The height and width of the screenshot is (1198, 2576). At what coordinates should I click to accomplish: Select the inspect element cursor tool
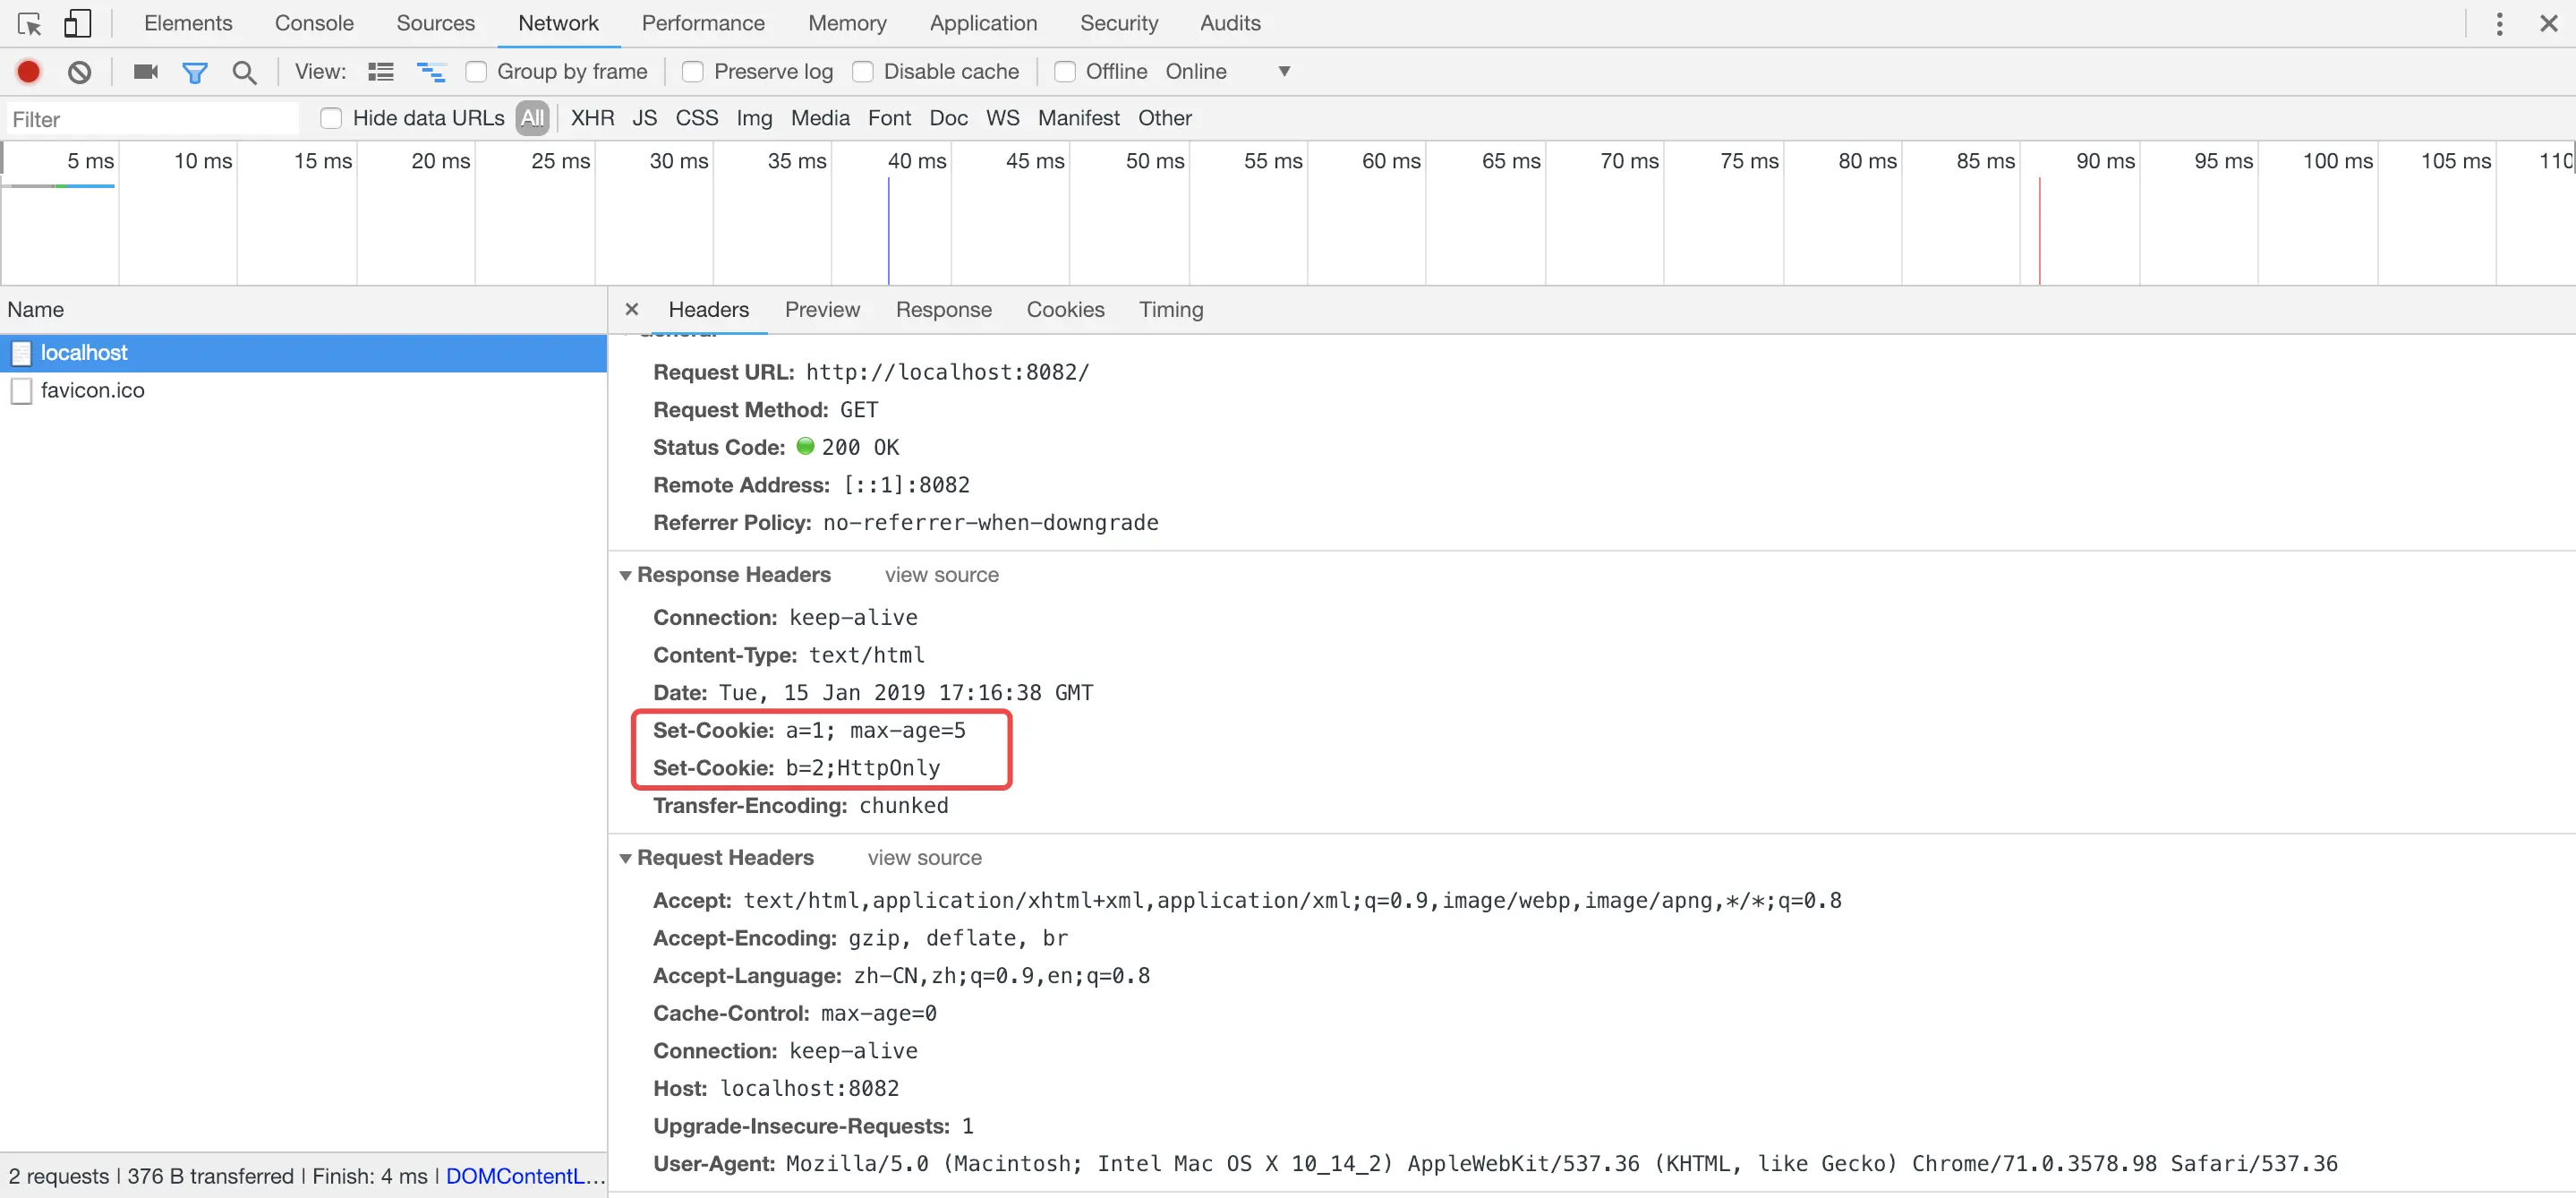[29, 22]
